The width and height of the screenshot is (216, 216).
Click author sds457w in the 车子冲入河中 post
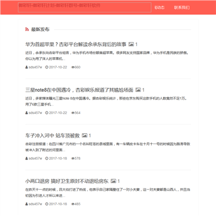35,158
